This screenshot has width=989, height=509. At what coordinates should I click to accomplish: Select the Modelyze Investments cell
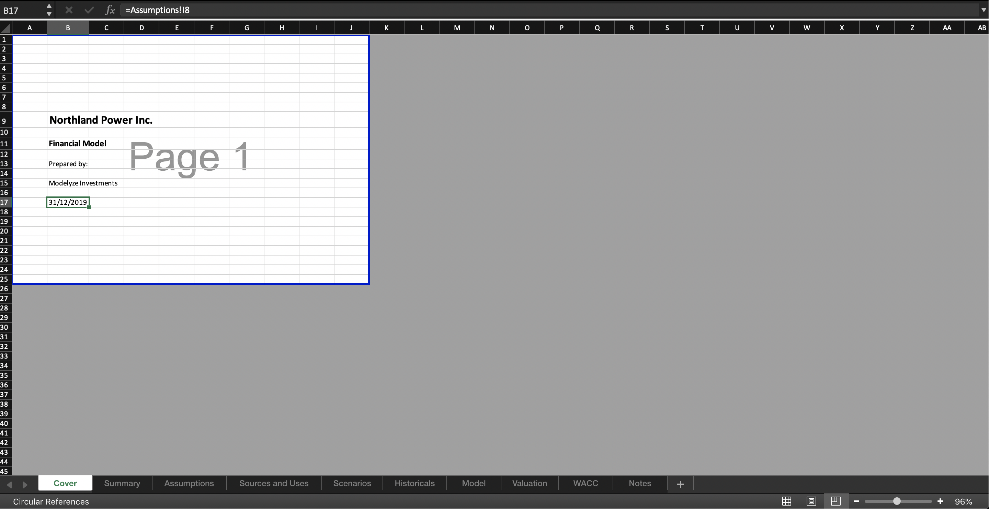tap(68, 183)
